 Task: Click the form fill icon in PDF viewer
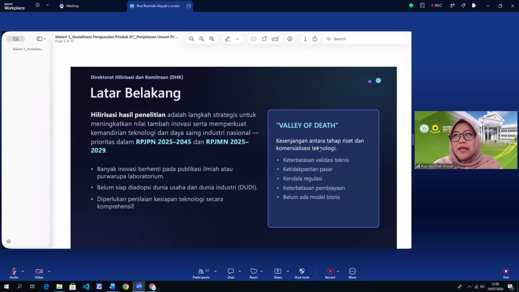(254, 39)
